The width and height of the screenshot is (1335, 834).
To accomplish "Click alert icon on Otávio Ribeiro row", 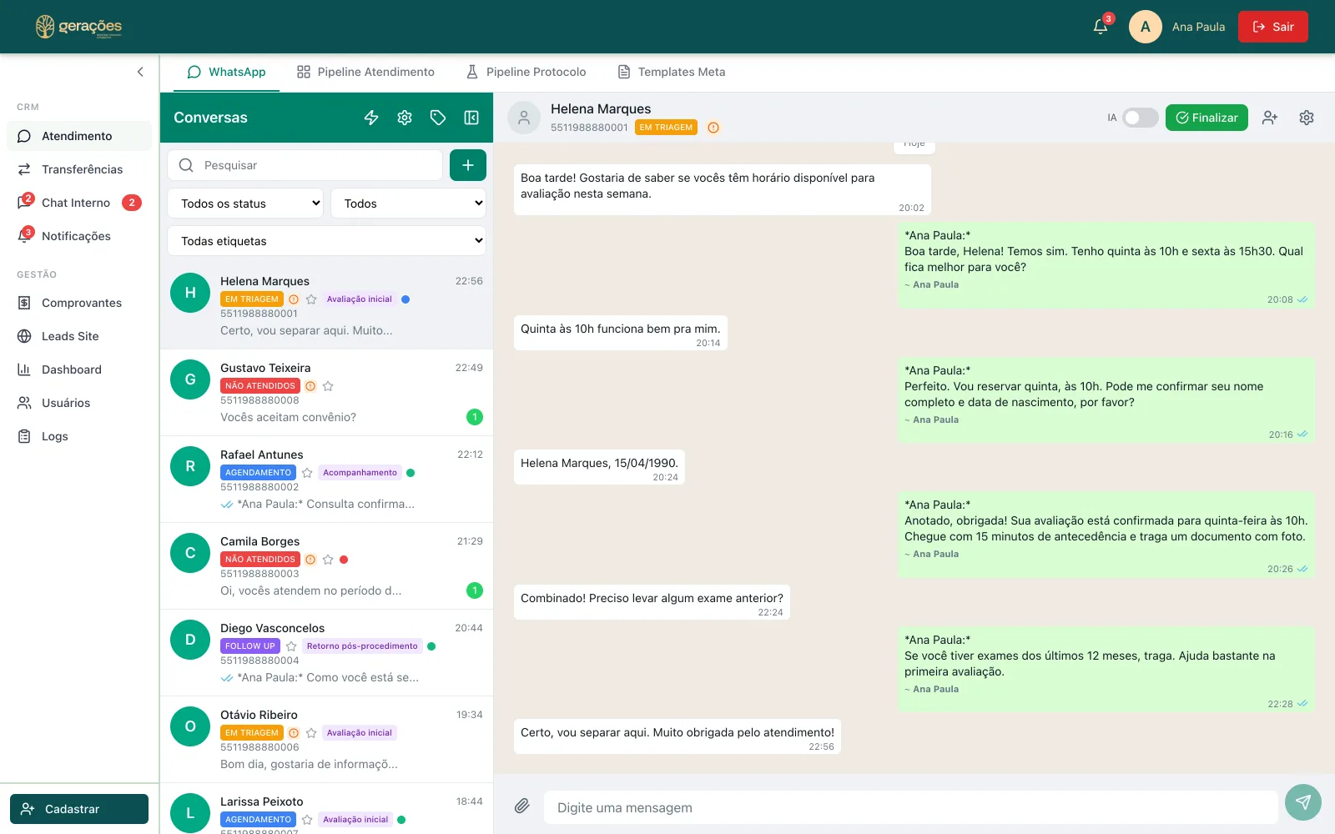I will [x=294, y=733].
